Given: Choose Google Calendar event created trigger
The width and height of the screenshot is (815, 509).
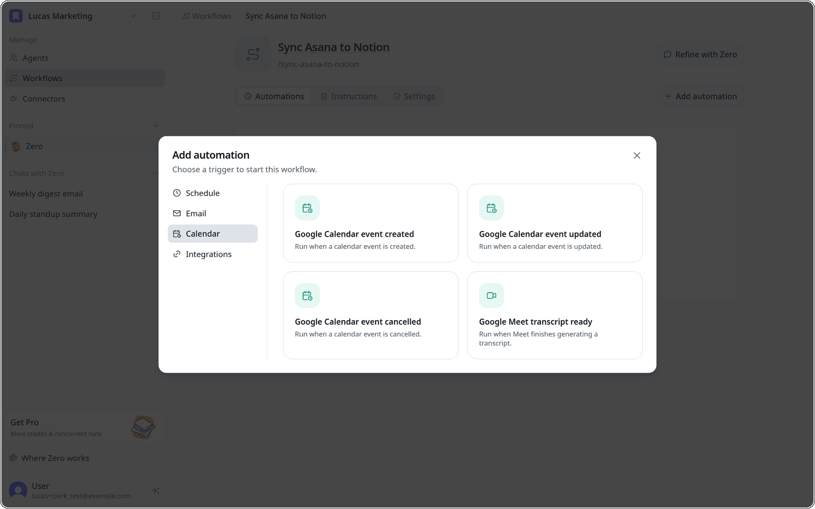Looking at the screenshot, I should click(371, 223).
